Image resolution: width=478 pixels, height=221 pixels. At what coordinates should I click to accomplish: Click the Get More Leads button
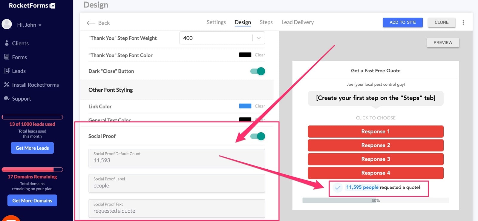[32, 148]
